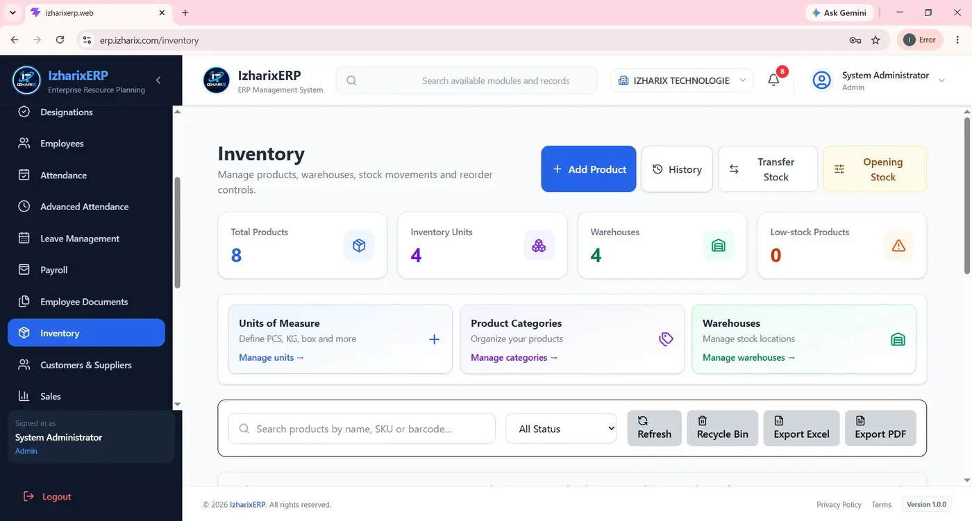Open the password key icon in the address bar
The width and height of the screenshot is (972, 521).
coord(855,40)
